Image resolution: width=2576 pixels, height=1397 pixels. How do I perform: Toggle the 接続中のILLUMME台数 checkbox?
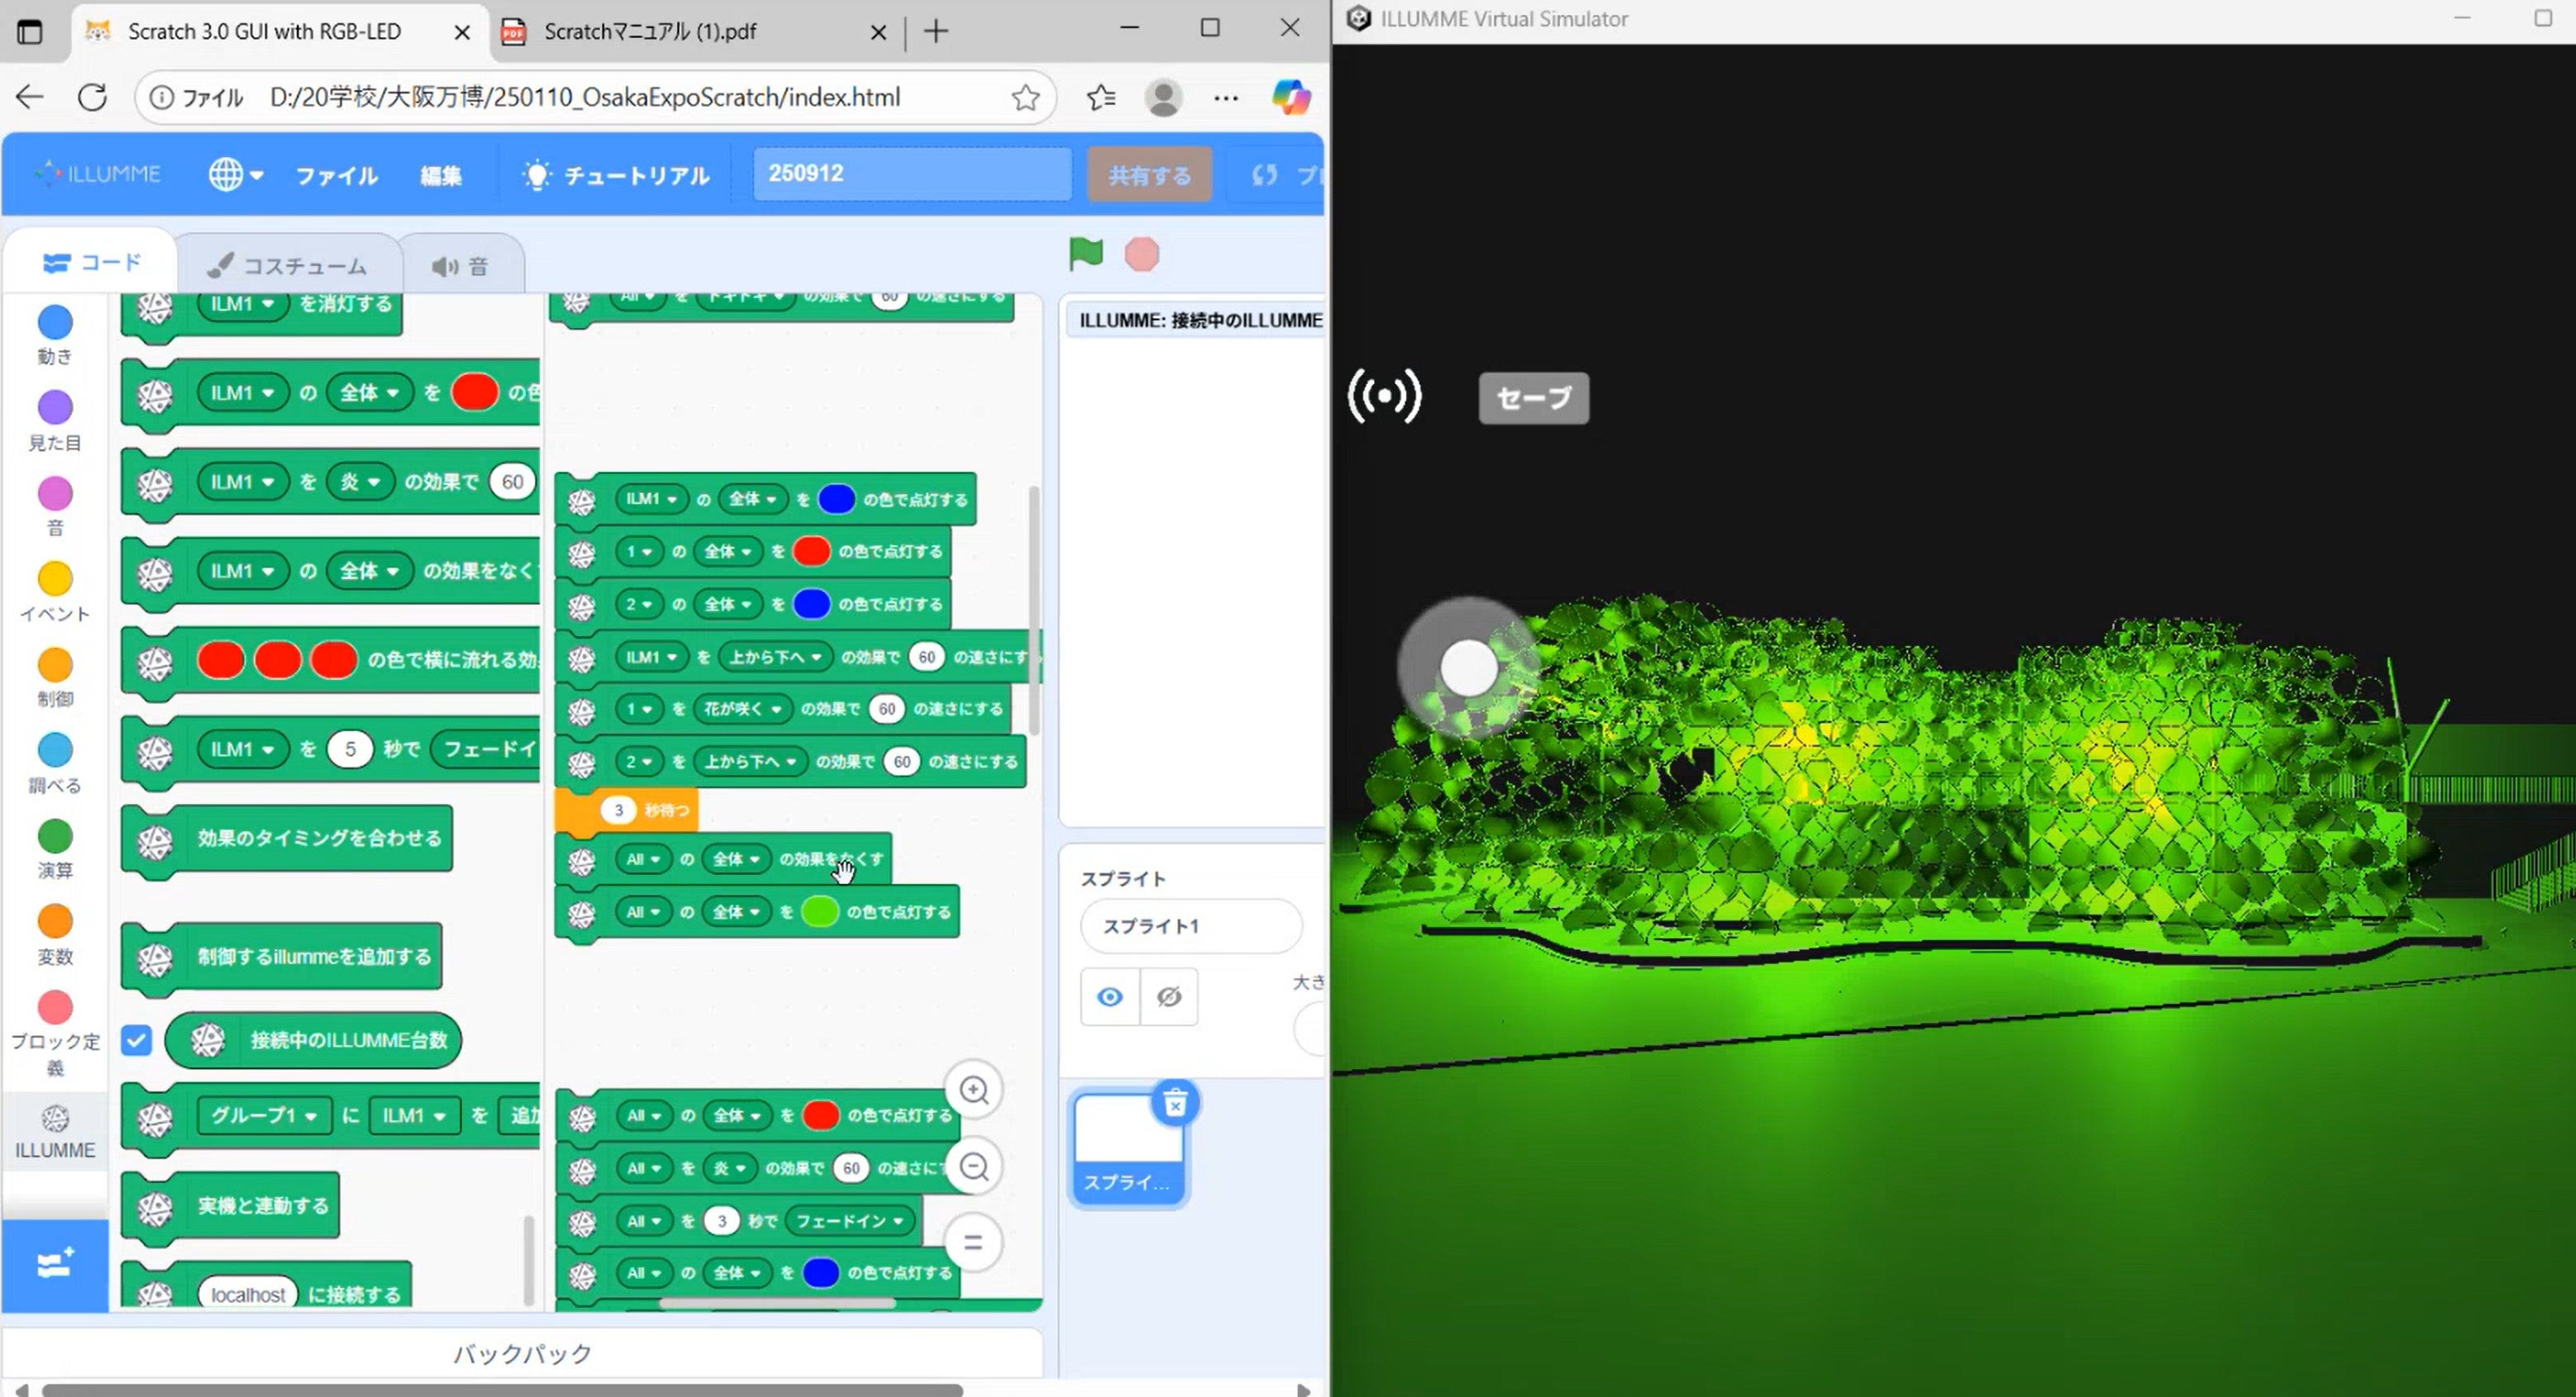tap(136, 1040)
